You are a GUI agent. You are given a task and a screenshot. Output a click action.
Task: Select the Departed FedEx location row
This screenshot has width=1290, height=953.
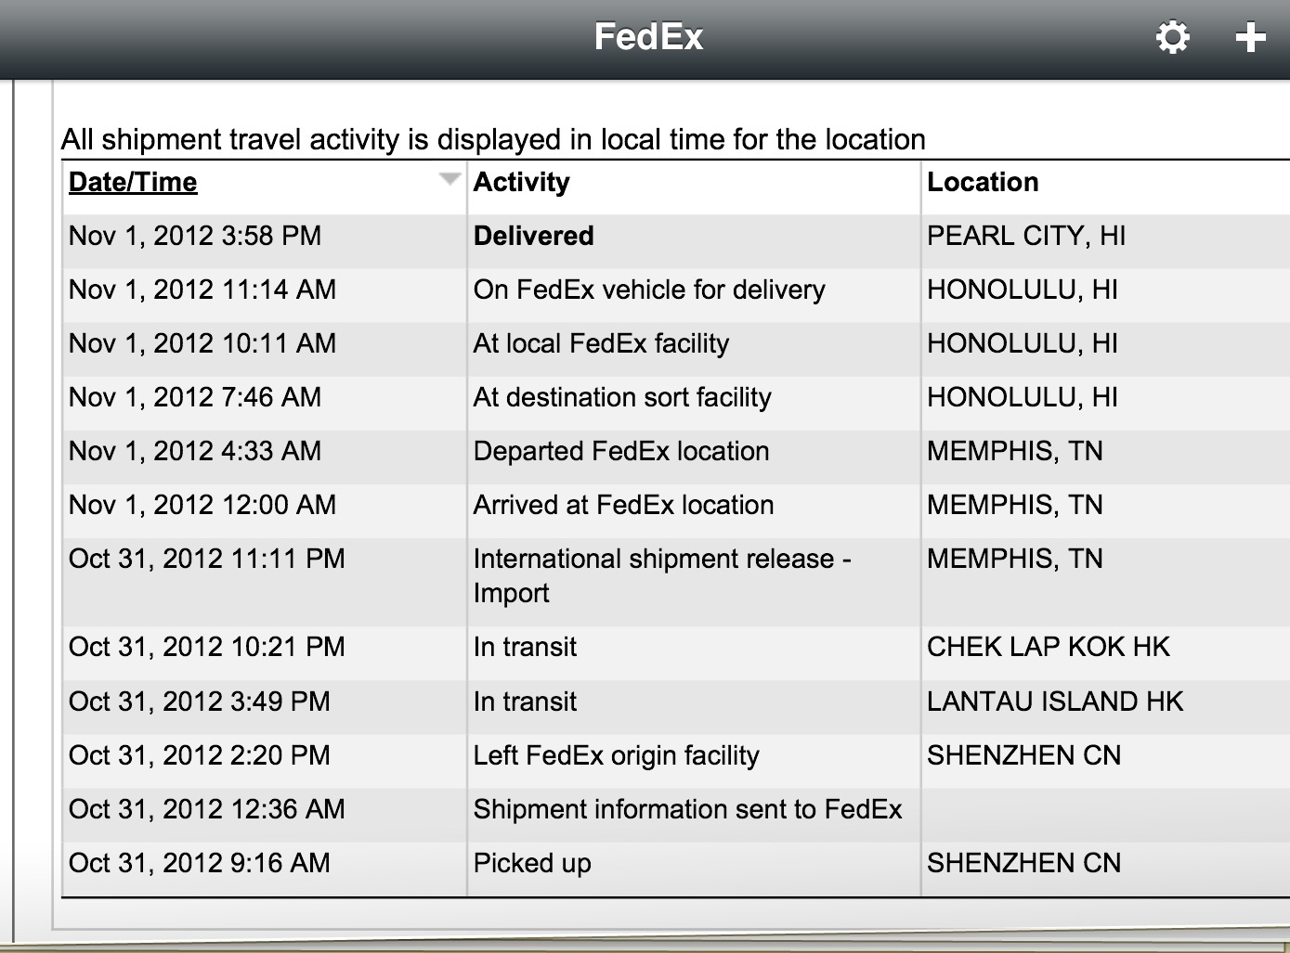tap(676, 451)
